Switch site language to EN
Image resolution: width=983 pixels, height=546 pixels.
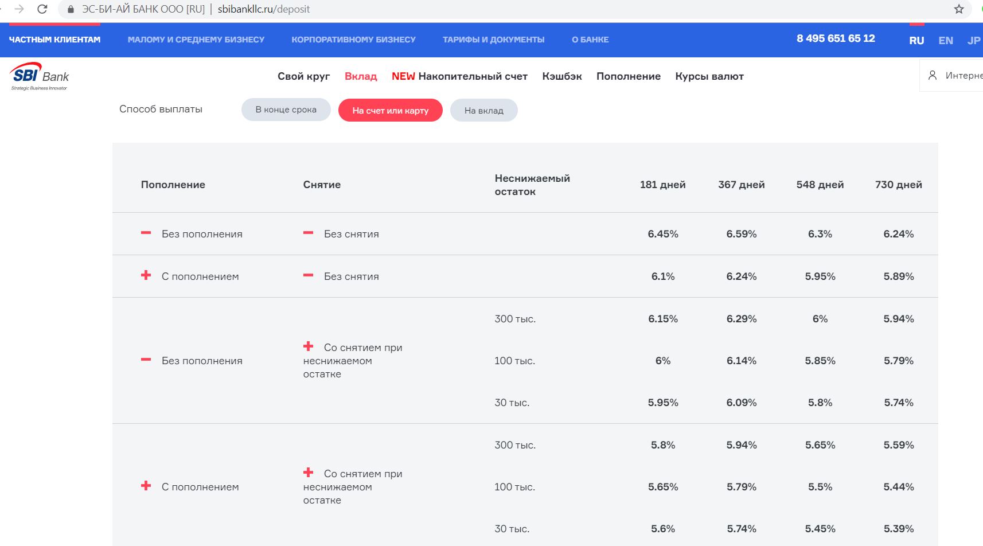click(x=946, y=41)
